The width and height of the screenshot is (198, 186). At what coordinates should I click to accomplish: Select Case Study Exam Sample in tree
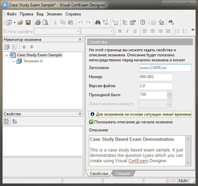pyautogui.click(x=39, y=55)
